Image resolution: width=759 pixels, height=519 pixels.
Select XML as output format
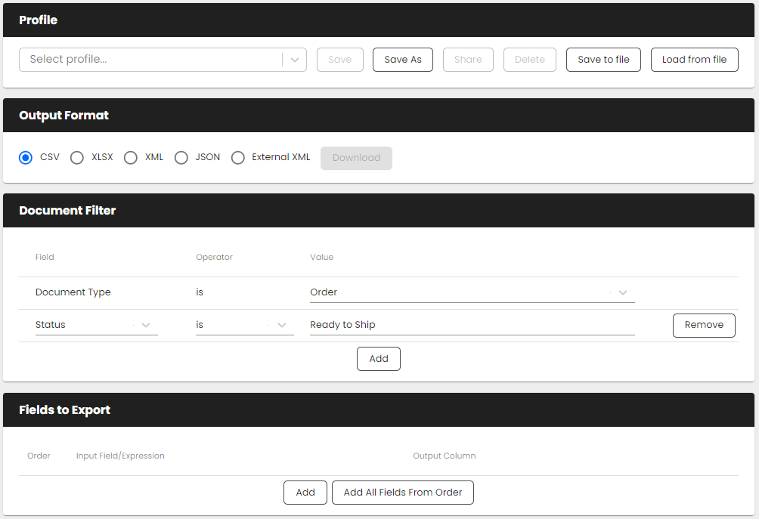(x=131, y=158)
